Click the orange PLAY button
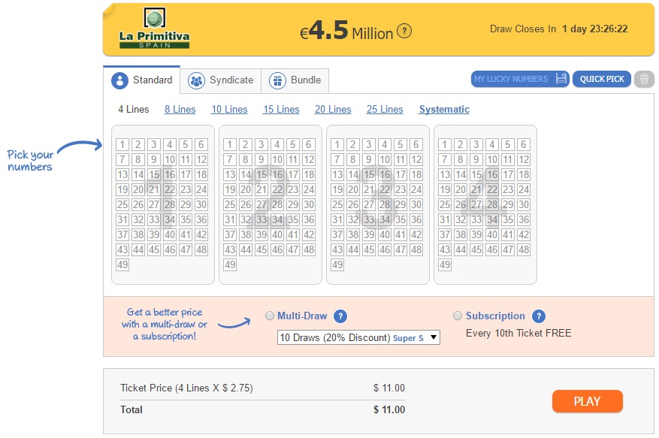The height and width of the screenshot is (438, 659). click(587, 401)
